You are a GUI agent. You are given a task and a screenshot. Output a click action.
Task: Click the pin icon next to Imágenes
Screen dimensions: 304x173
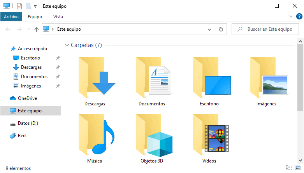point(58,86)
